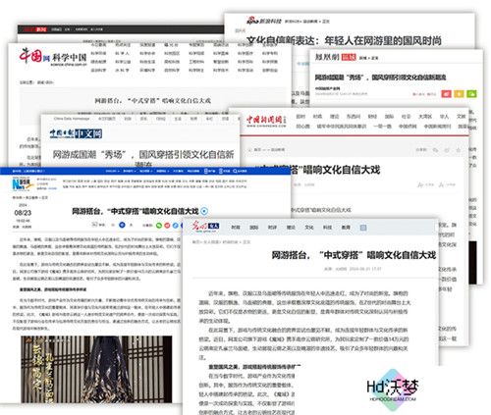The width and height of the screenshot is (491, 415).
Task: Click Guangming headline 网游搭台 "中式穿搭"
Action: click(354, 255)
